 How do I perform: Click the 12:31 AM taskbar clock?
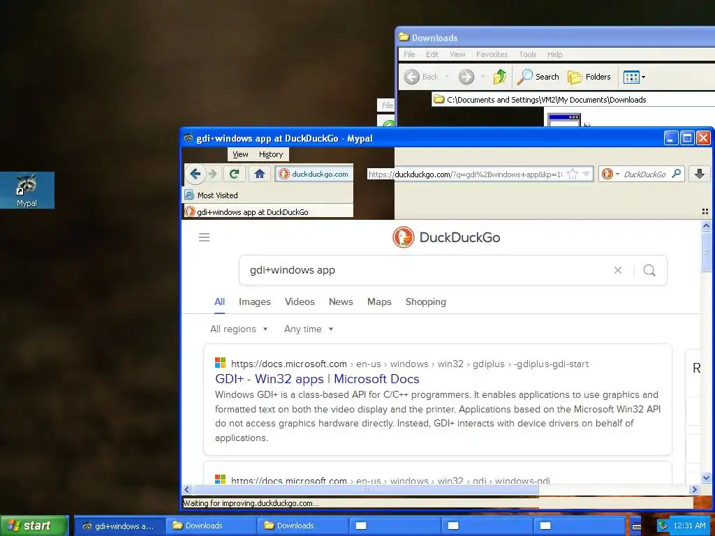689,526
